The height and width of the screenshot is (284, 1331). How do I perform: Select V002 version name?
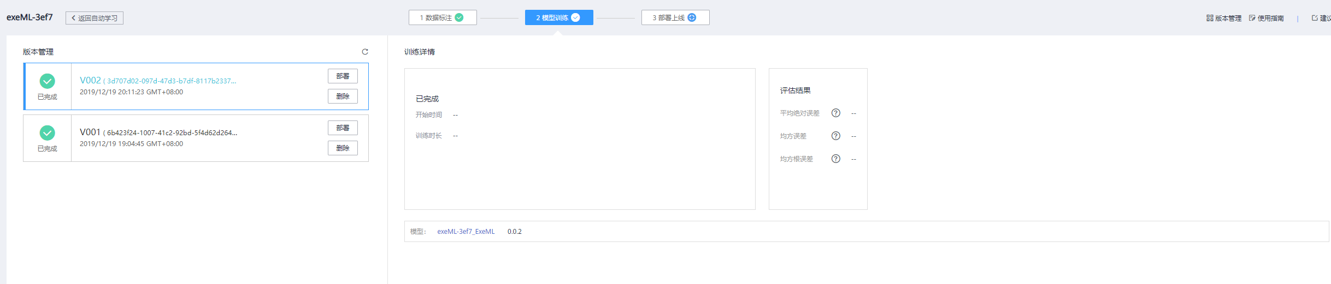tap(90, 80)
